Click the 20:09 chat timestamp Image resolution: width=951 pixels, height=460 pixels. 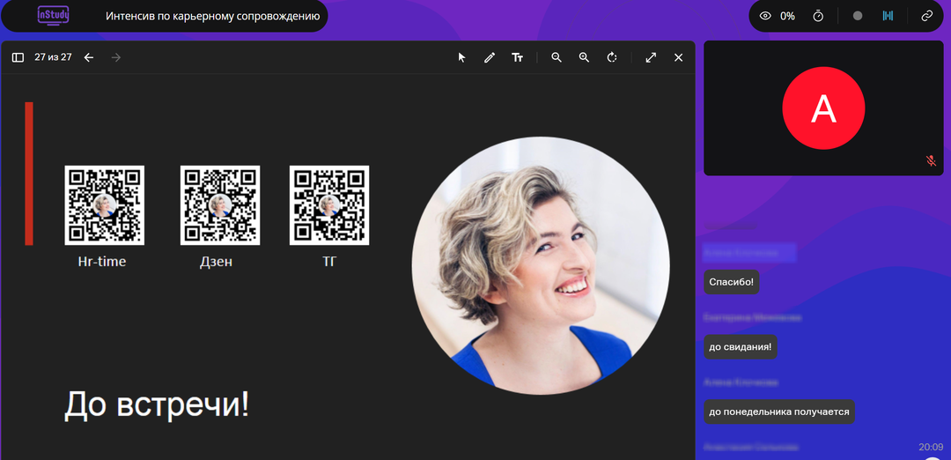[x=931, y=447]
